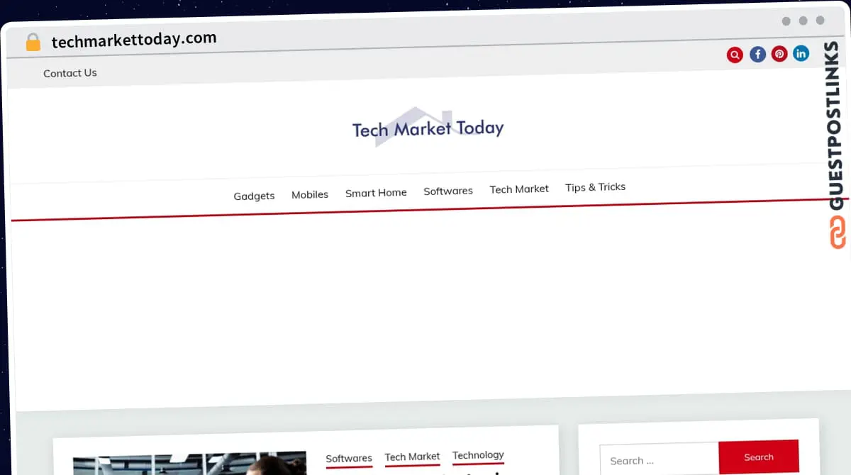The width and height of the screenshot is (851, 475).
Task: Open the article thumbnail image
Action: coord(189,464)
